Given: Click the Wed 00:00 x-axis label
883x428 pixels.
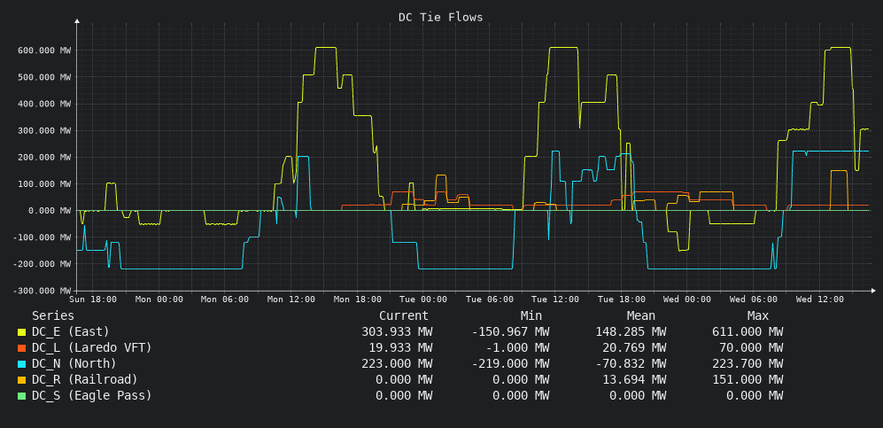Looking at the screenshot, I should tap(687, 300).
